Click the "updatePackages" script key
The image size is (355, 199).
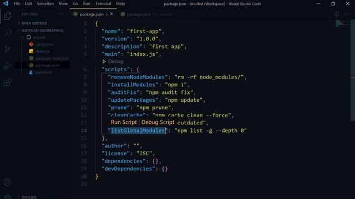tap(133, 100)
